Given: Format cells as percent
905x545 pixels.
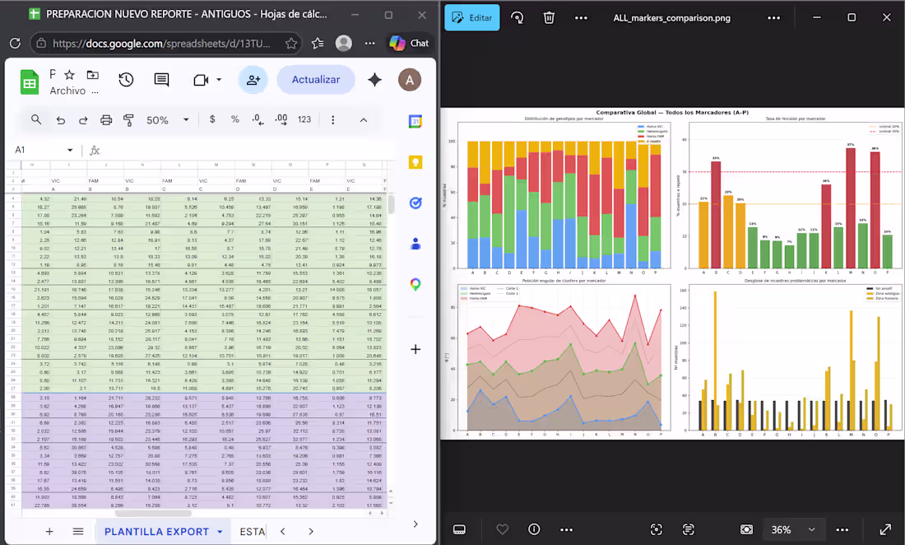Looking at the screenshot, I should pyautogui.click(x=235, y=119).
